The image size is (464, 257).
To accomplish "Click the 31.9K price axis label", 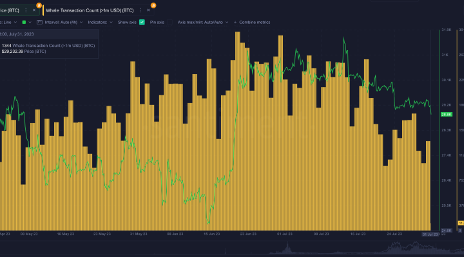I will pos(446,30).
